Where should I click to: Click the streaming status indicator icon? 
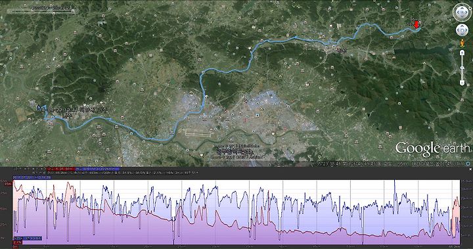468,164
